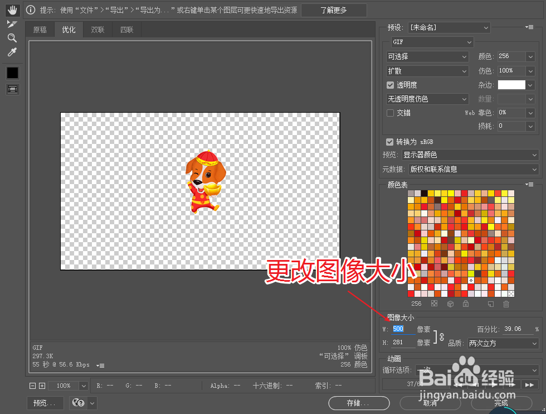Image resolution: width=546 pixels, height=414 pixels.
Task: Open the 了解更多 link
Action: pos(334,10)
